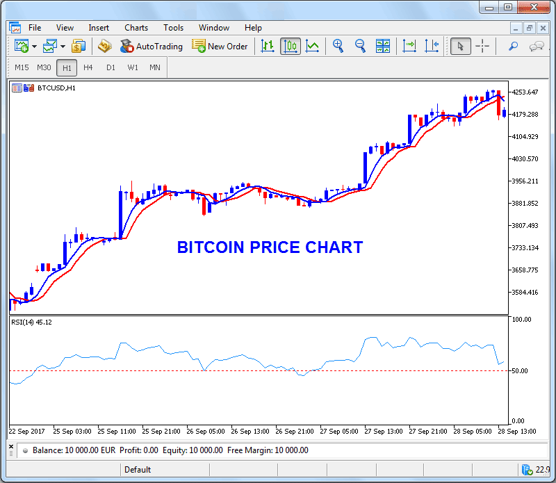The height and width of the screenshot is (483, 556).
Task: Open the Tools menu
Action: click(x=173, y=28)
